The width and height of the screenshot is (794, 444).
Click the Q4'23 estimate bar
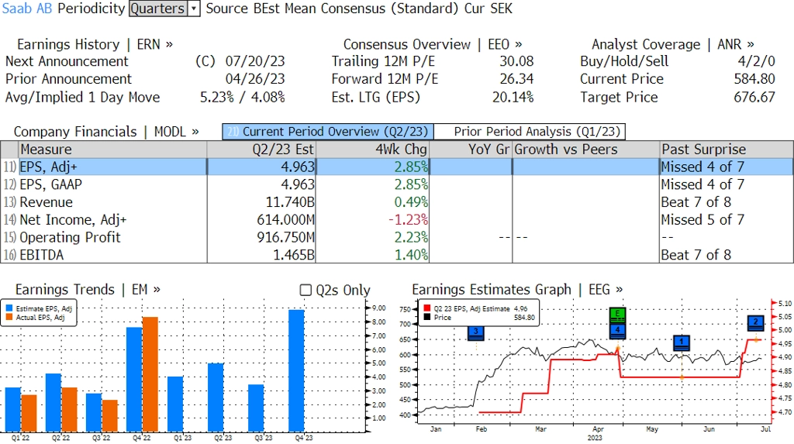tap(297, 370)
